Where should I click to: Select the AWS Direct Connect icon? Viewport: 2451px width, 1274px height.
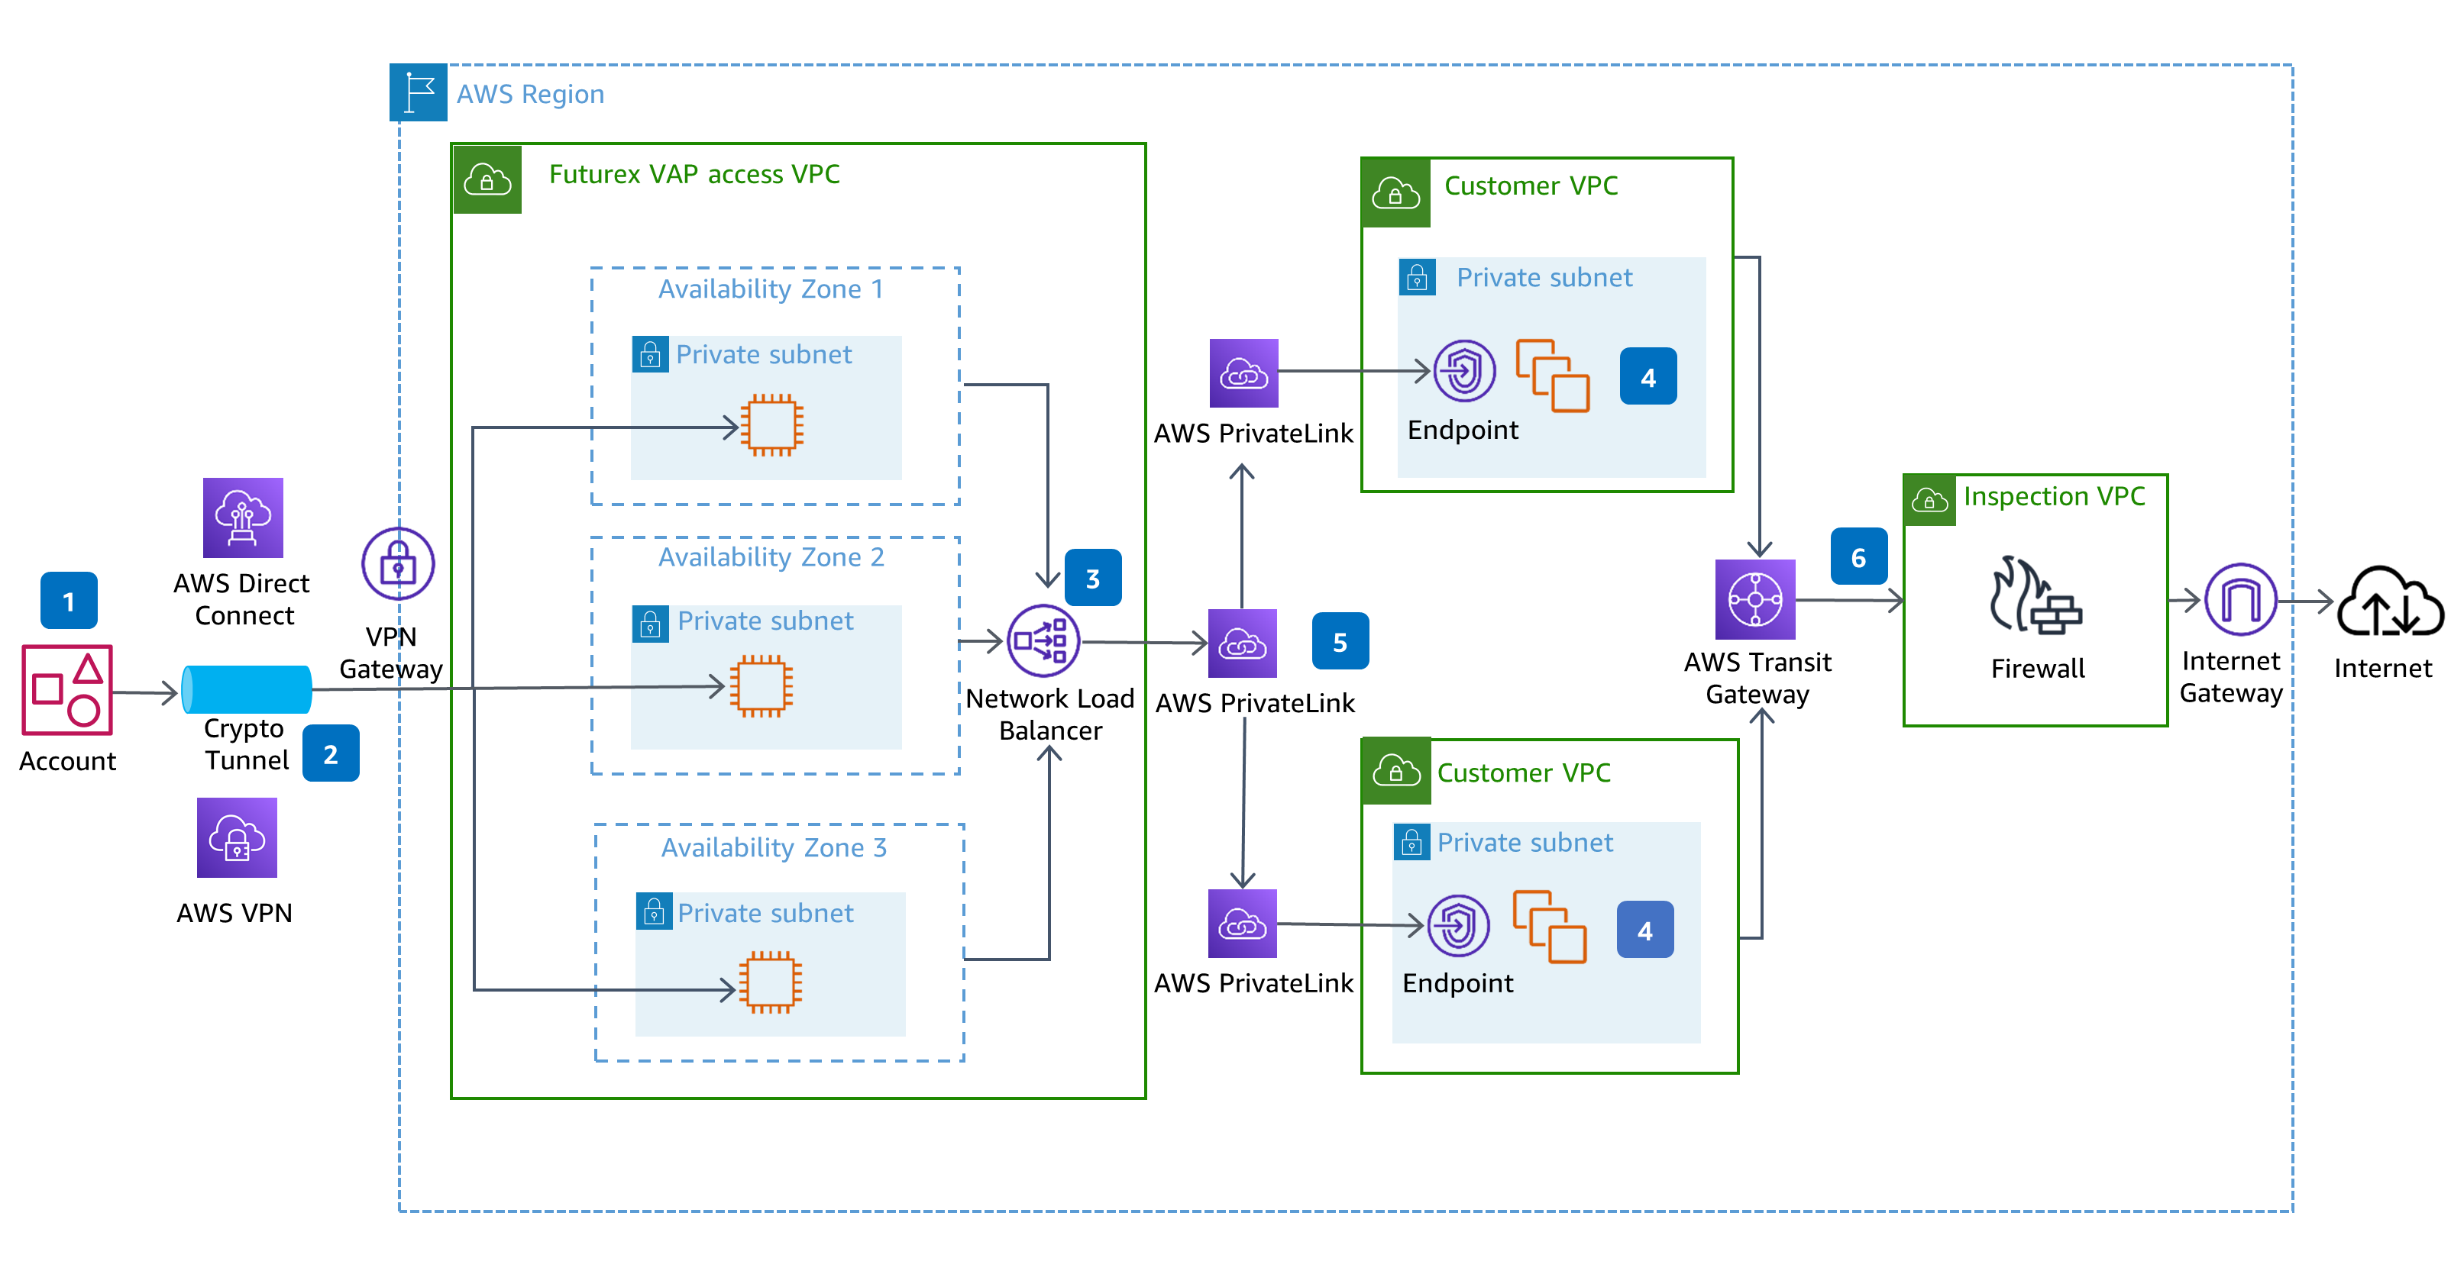pyautogui.click(x=243, y=518)
